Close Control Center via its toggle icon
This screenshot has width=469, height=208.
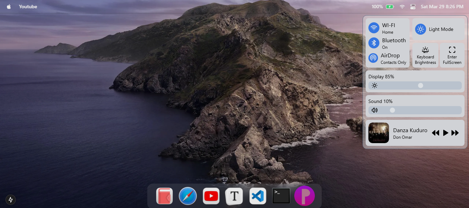413,7
